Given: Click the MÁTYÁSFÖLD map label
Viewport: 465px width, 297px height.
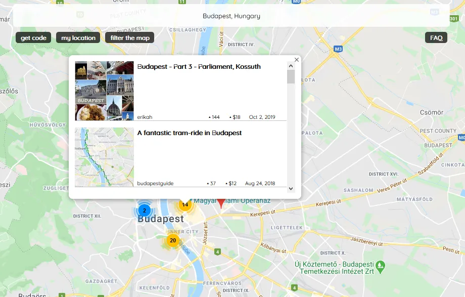Looking at the screenshot, I should click(x=414, y=199).
